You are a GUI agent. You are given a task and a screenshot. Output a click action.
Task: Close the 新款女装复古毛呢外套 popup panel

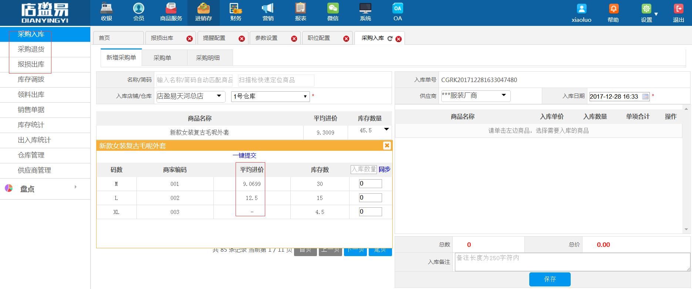[387, 145]
